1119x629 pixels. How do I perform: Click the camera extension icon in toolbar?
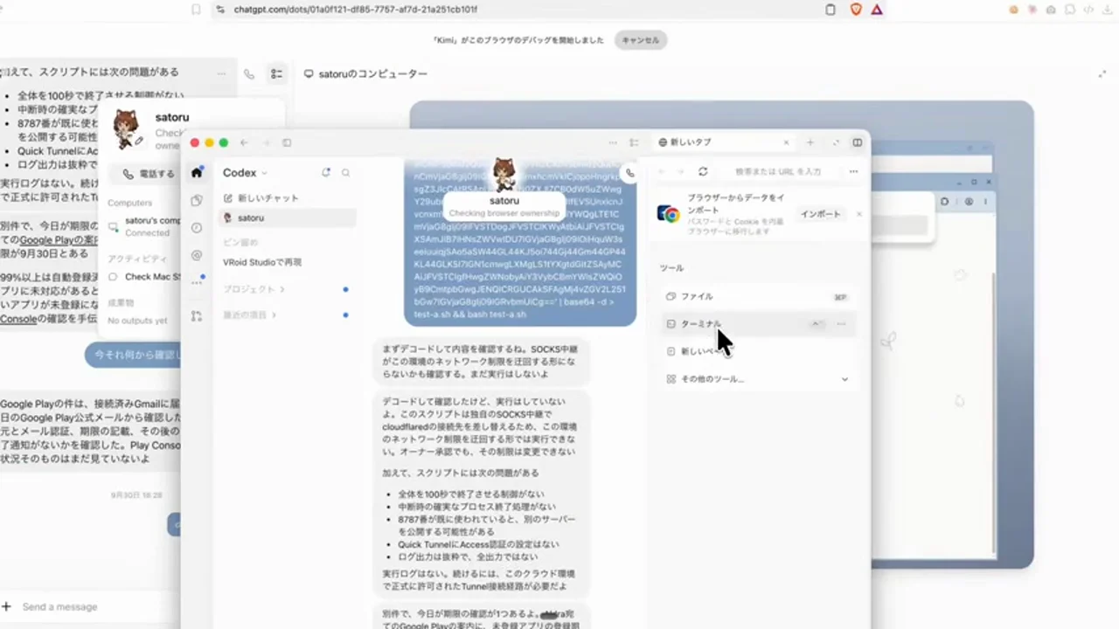point(1051,10)
